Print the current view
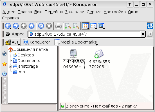Viewport: 155px width, 112px height. coord(59,26)
